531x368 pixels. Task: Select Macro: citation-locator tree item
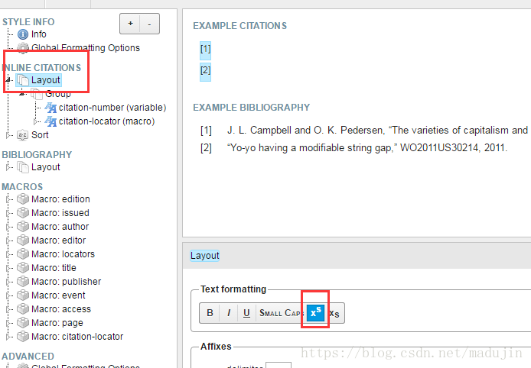[x=77, y=337]
